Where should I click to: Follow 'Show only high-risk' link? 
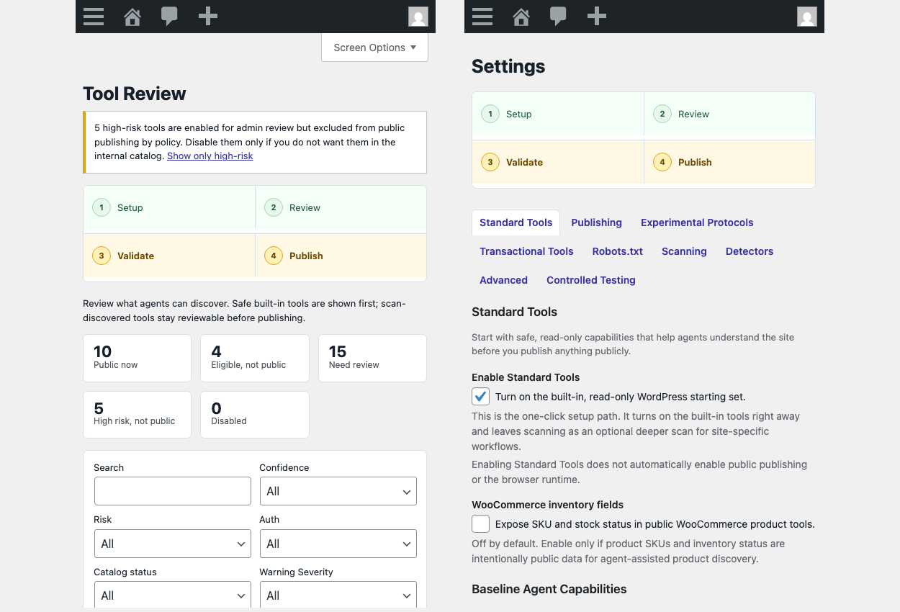(210, 156)
